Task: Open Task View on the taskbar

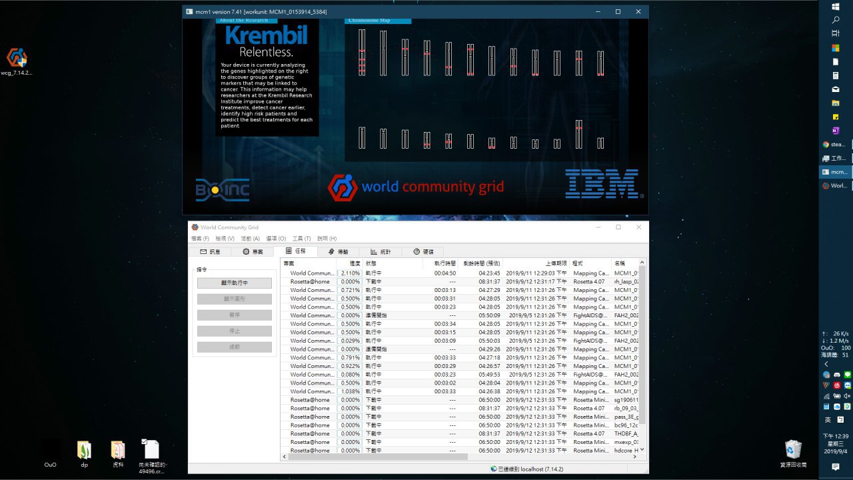Action: (836, 33)
